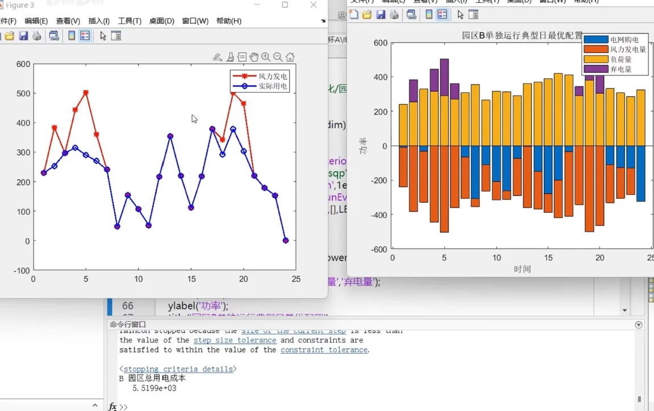This screenshot has width=654, height=411.
Task: Toggle Edit Plot arrow in bar chart window
Action: pyautogui.click(x=460, y=15)
